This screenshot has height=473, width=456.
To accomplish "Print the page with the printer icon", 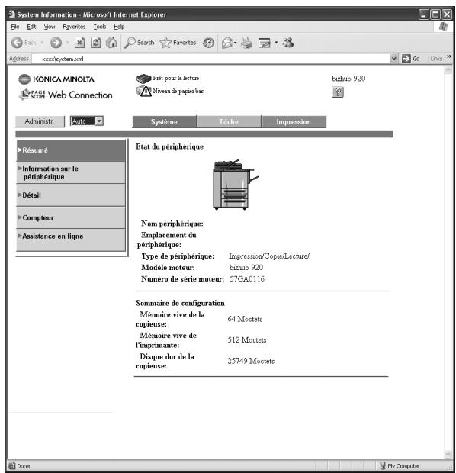I will pos(246,43).
